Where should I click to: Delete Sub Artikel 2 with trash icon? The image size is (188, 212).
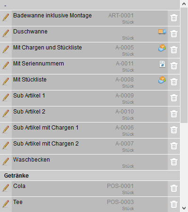174,114
